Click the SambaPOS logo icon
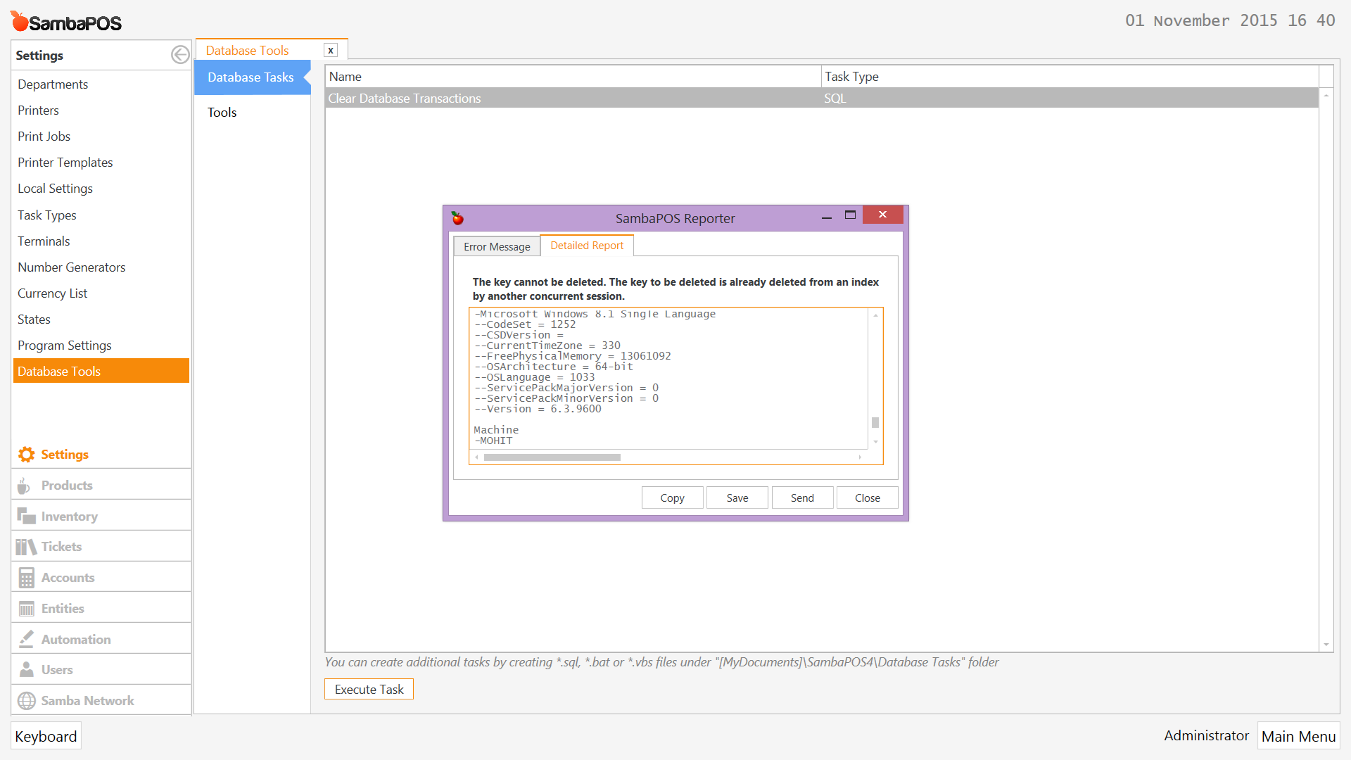Screen dimensions: 1351x760 tap(19, 22)
